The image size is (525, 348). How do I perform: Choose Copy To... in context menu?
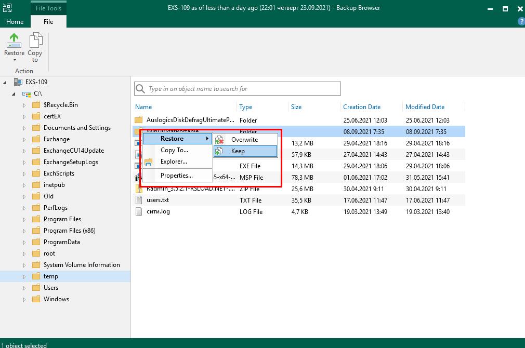[174, 150]
